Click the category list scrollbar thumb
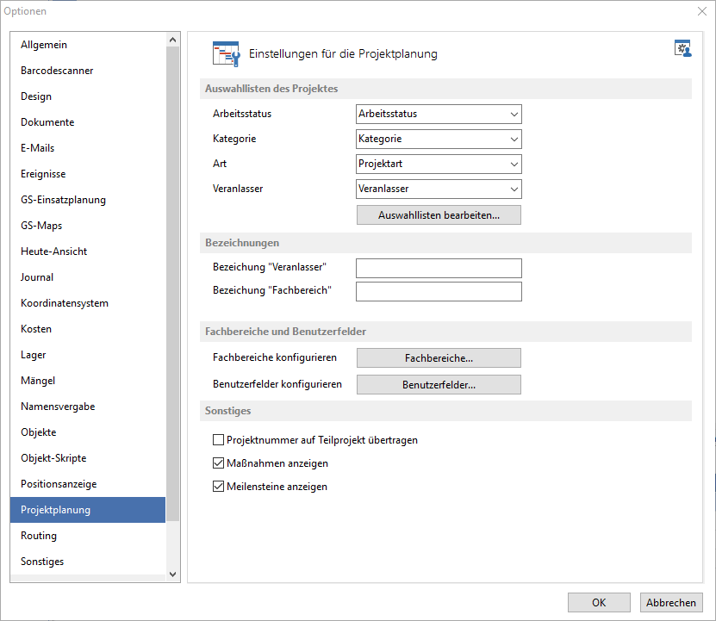This screenshot has width=716, height=621. (172, 283)
